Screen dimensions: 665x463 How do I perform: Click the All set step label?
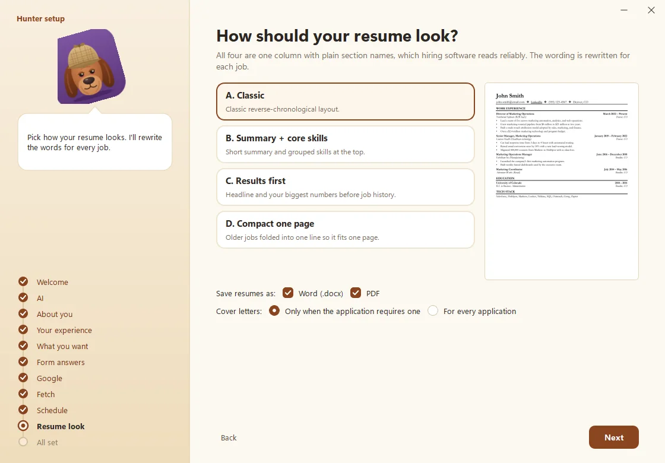coord(47,442)
